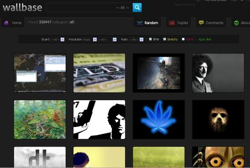Open the plain olive green texture thumbnail

coord(159,157)
